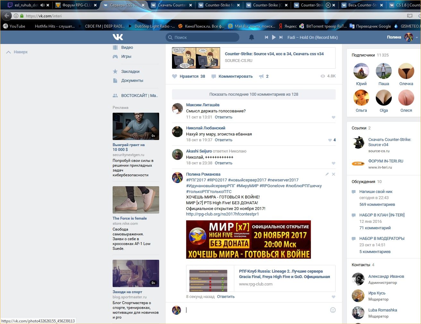Edit Полина Романова's comment pencil icon
The width and height of the screenshot is (421, 324).
click(327, 174)
